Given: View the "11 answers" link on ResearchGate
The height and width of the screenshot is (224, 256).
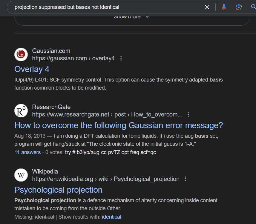Looking at the screenshot, I should tap(27, 152).
